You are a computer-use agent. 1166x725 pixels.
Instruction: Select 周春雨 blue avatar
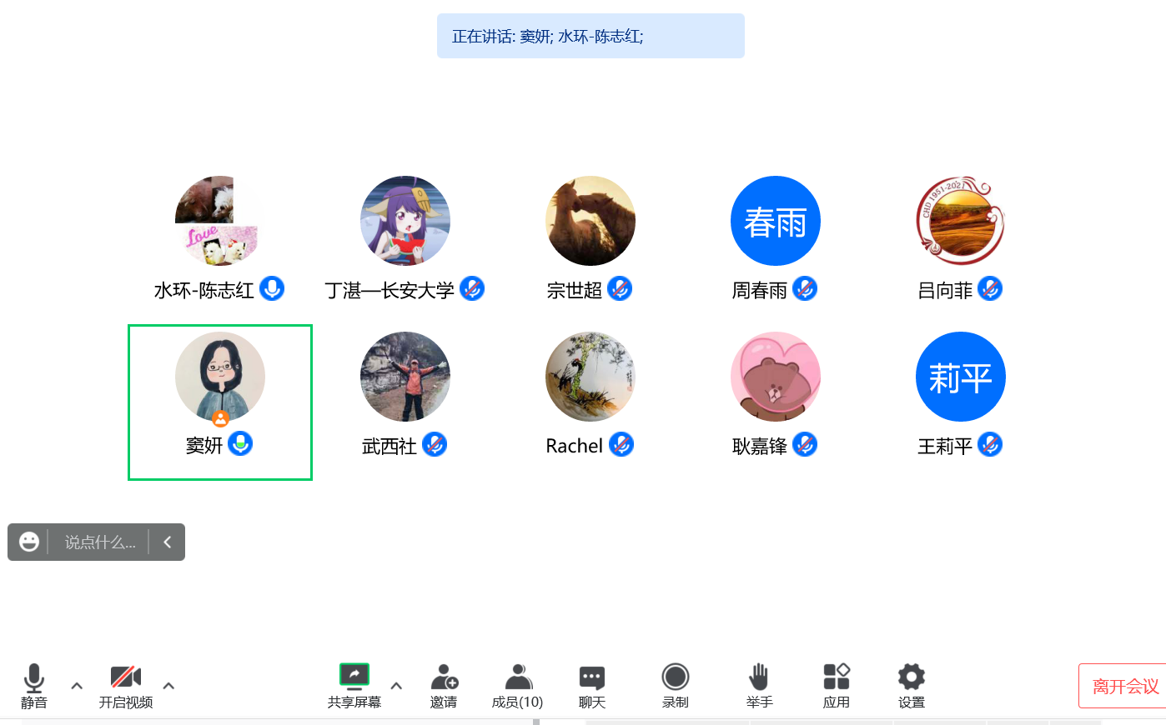776,221
